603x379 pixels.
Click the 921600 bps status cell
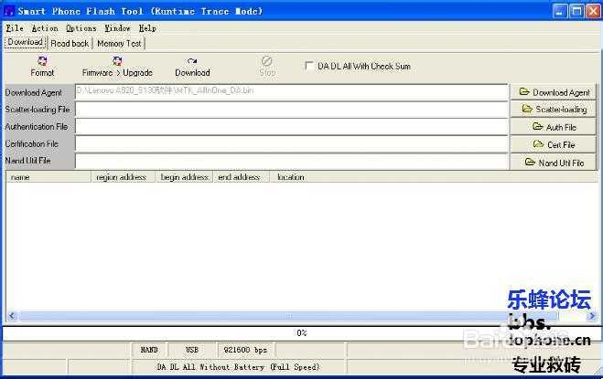[x=245, y=350]
